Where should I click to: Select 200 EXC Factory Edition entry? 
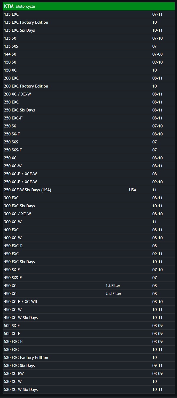[26, 86]
